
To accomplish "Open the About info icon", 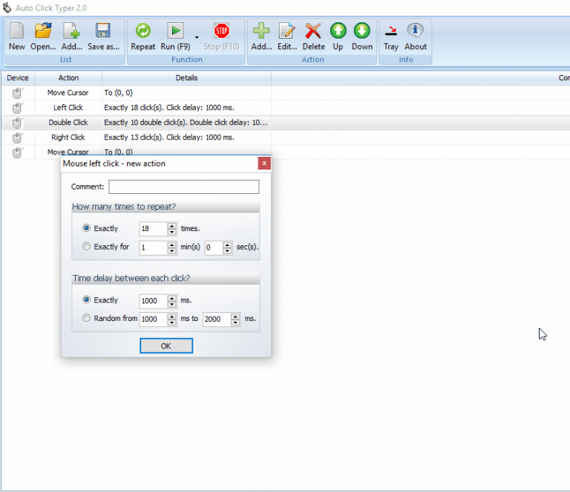I will click(415, 35).
